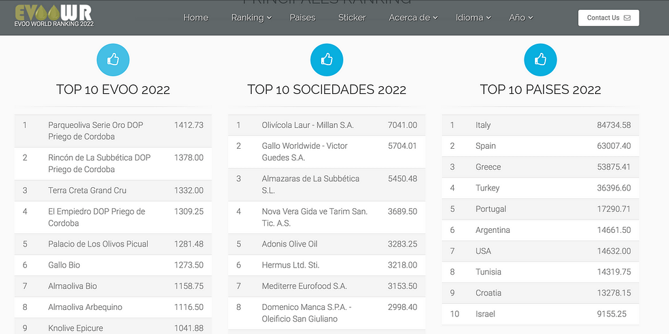Viewport: 669px width, 334px height.
Task: Expand the Año year menu
Action: point(521,18)
